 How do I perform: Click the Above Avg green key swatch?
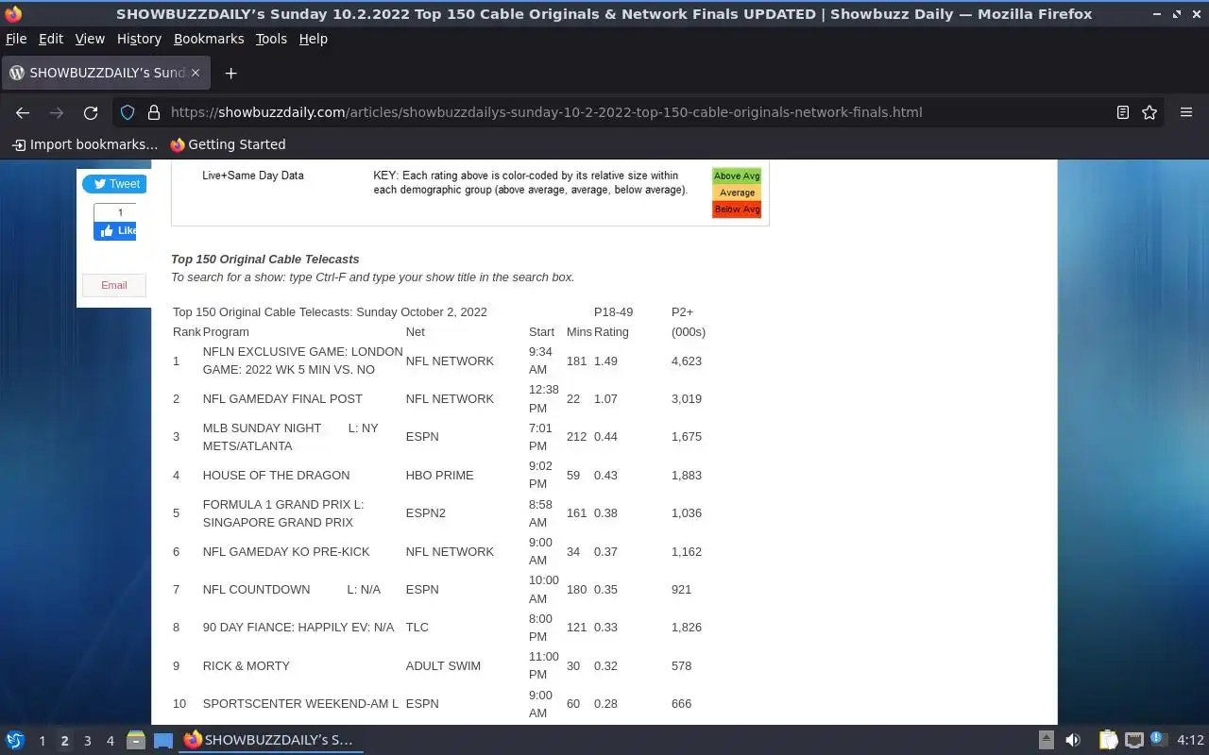(737, 176)
